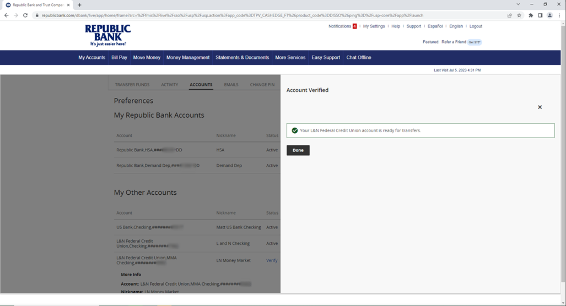Select the L&N Federal Credit Union Checking row
This screenshot has width=566, height=306.
197,243
